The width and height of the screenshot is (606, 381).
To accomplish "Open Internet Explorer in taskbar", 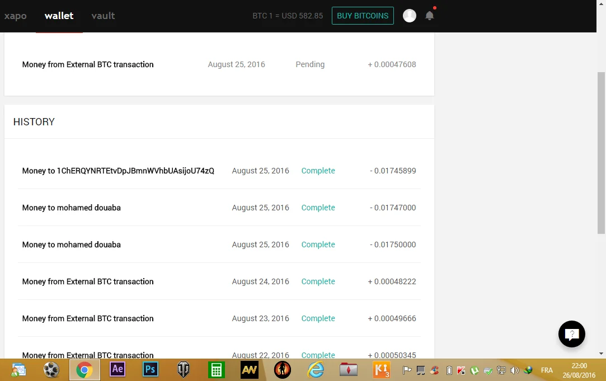I will pos(316,370).
